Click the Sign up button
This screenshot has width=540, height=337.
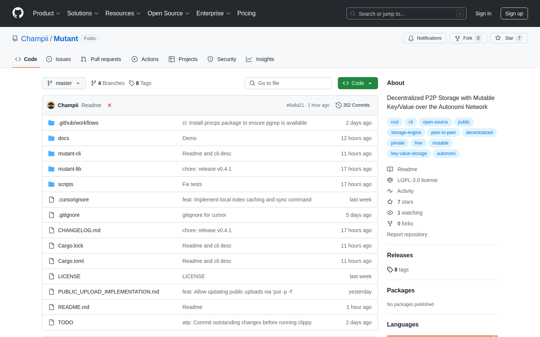pyautogui.click(x=514, y=13)
